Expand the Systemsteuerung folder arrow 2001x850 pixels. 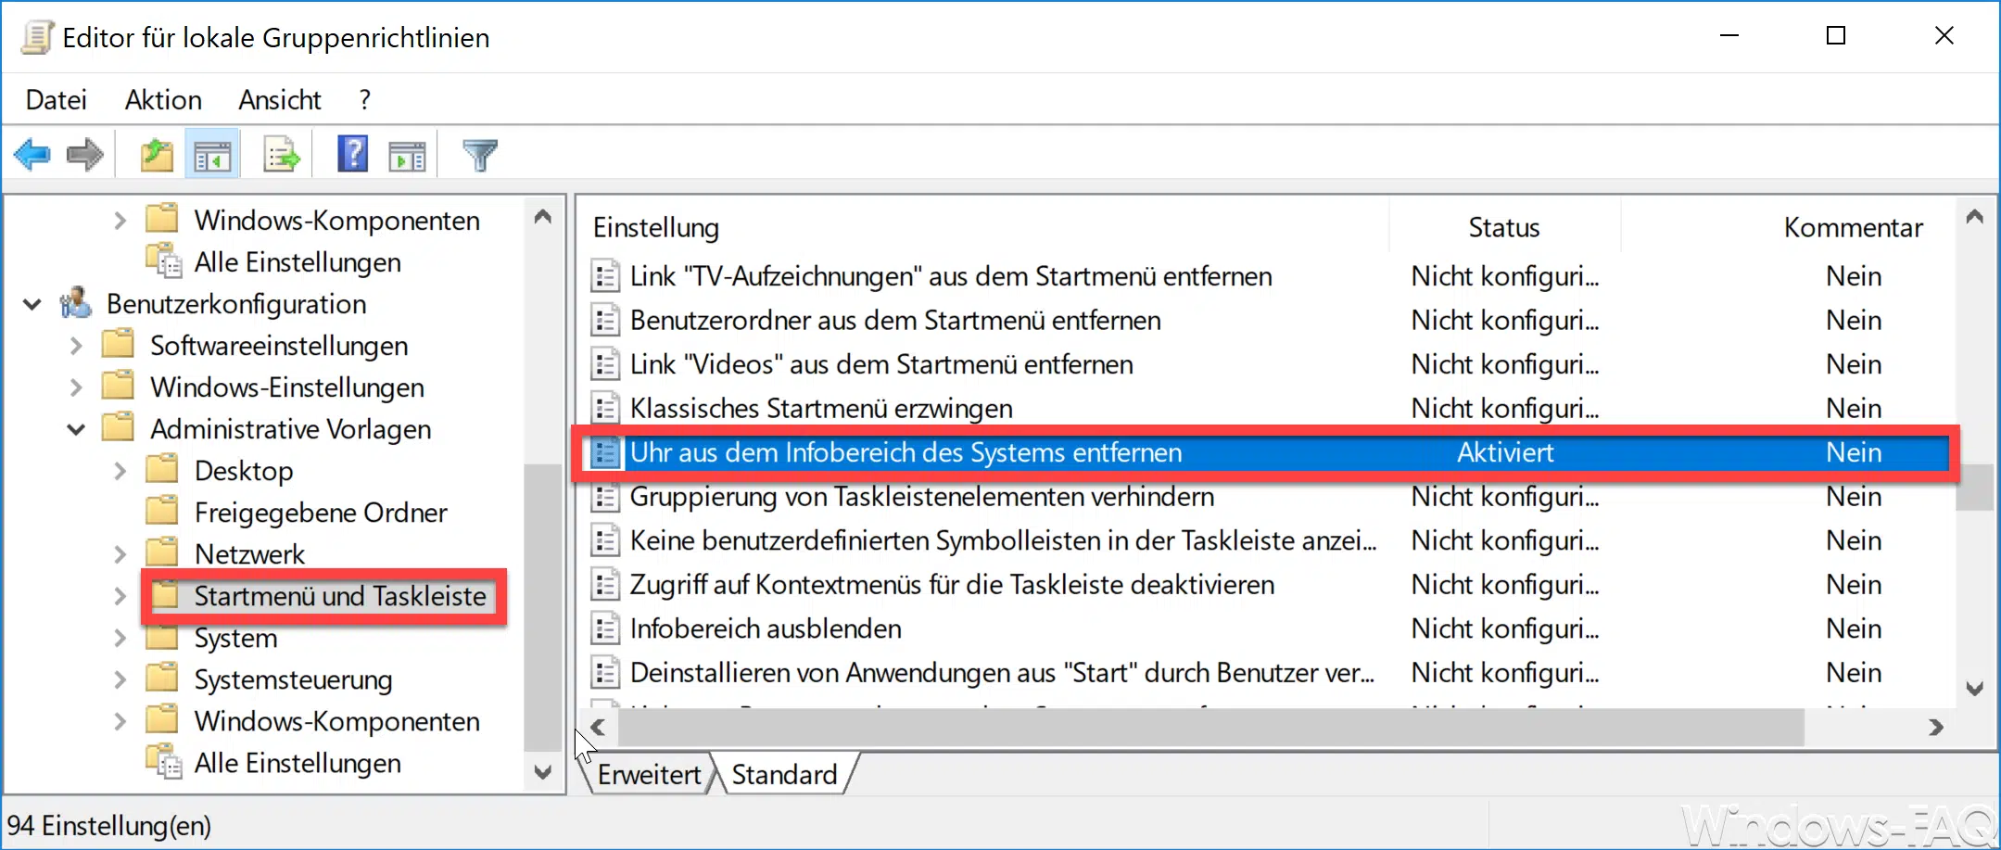(x=120, y=679)
